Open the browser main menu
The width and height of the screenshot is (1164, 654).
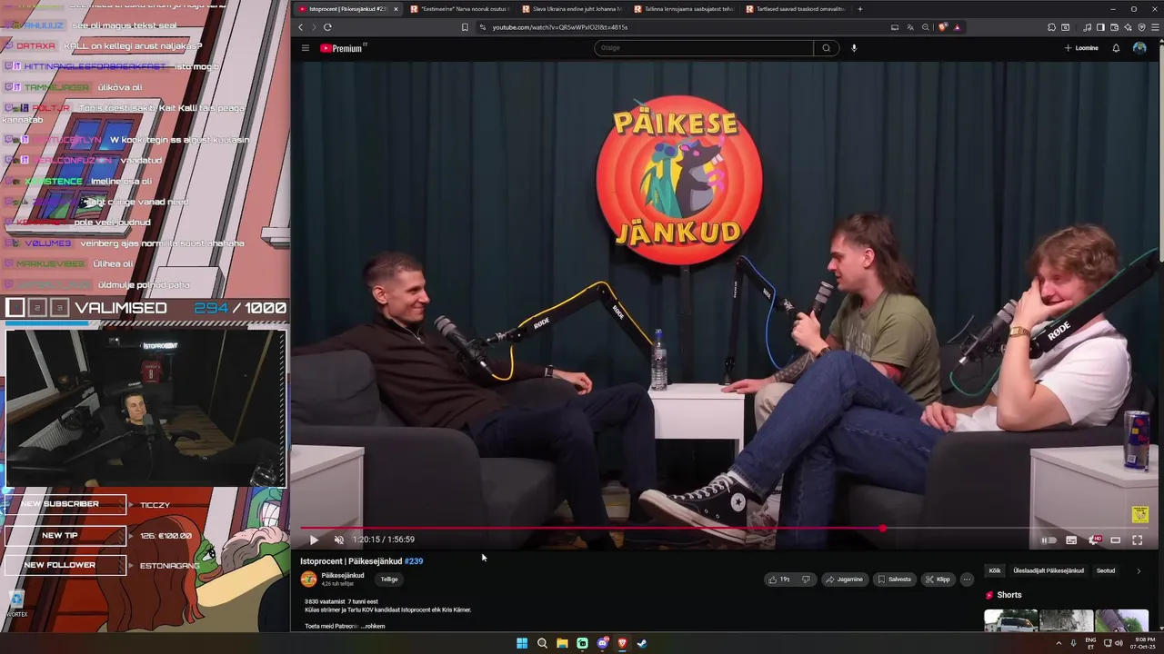click(1155, 27)
